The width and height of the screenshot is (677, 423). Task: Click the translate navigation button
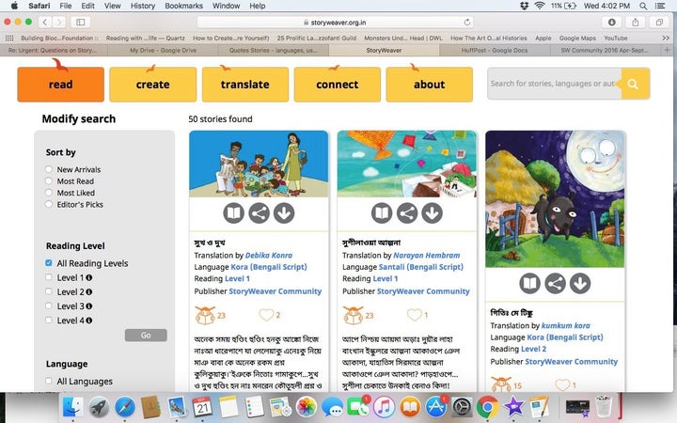pos(245,85)
